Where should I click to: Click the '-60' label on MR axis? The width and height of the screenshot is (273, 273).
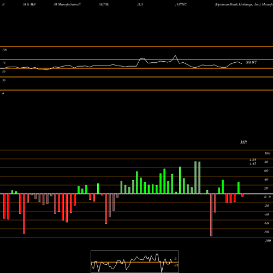266,223
